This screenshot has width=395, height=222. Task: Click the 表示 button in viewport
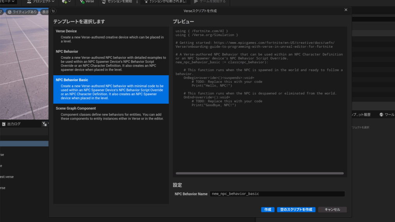tap(46, 12)
